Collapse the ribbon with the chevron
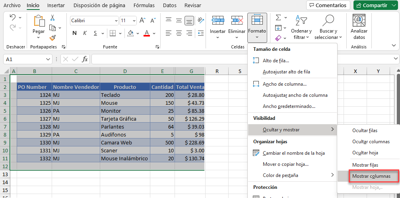The width and height of the screenshot is (400, 198). (394, 45)
